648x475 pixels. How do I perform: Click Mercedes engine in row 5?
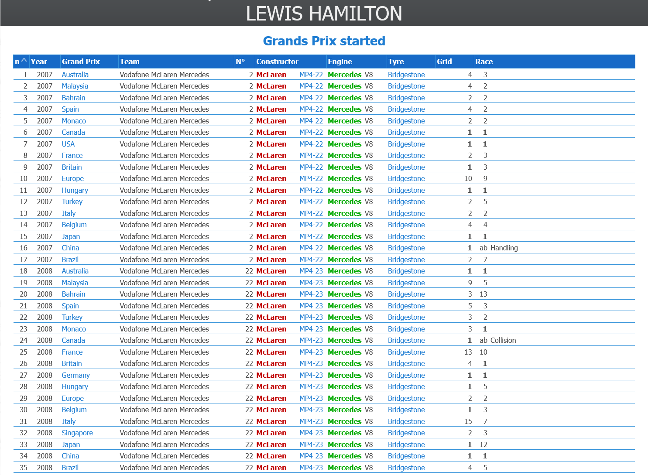coord(345,121)
